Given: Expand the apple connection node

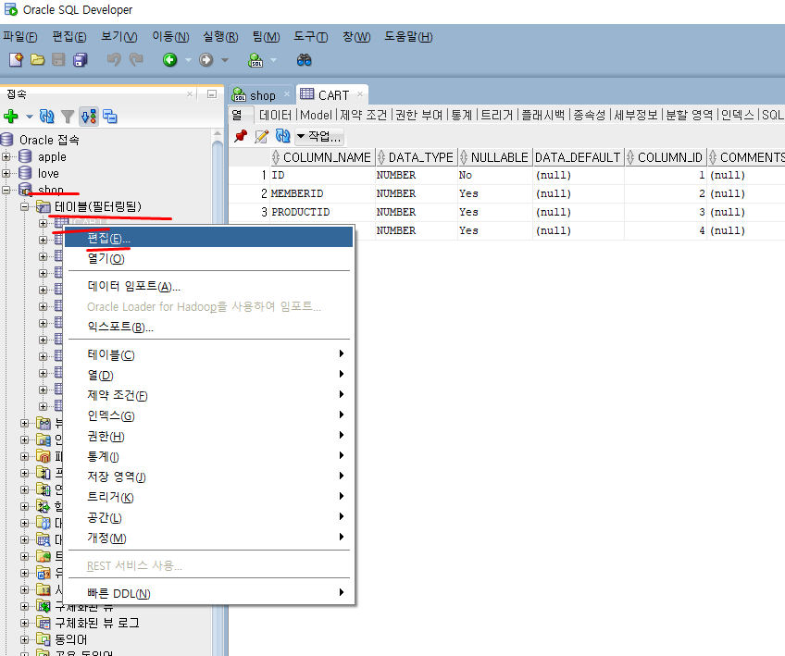Looking at the screenshot, I should tap(6, 156).
